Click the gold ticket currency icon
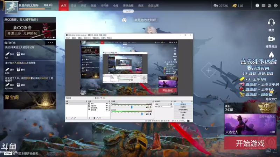This screenshot has height=157, width=280. tap(234, 6)
